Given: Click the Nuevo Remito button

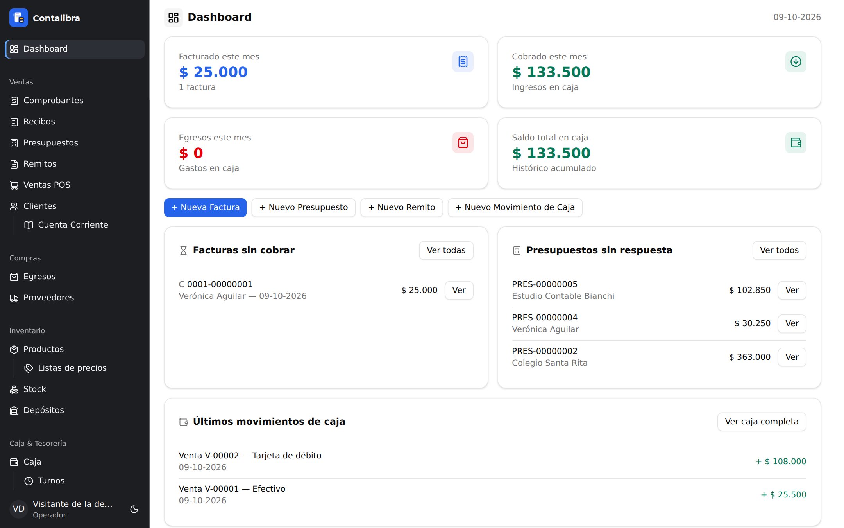Looking at the screenshot, I should coord(402,207).
